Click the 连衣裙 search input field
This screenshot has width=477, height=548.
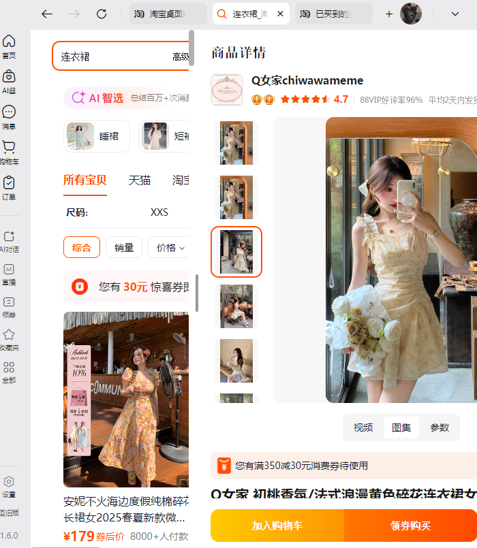[112, 57]
